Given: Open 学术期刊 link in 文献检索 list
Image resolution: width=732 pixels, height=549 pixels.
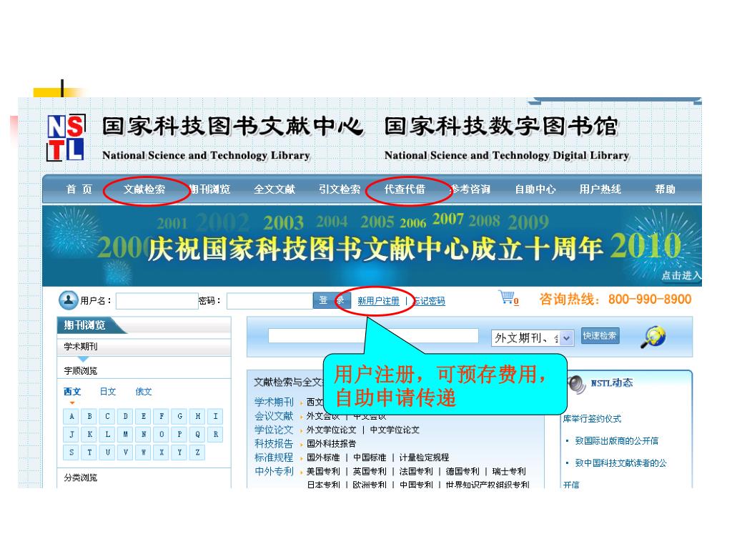Looking at the screenshot, I should [274, 402].
